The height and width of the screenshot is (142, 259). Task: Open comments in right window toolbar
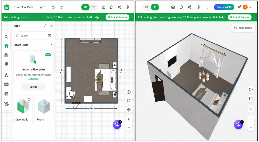181,7
